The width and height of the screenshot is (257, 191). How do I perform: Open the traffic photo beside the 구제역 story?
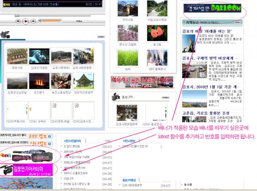(195, 70)
